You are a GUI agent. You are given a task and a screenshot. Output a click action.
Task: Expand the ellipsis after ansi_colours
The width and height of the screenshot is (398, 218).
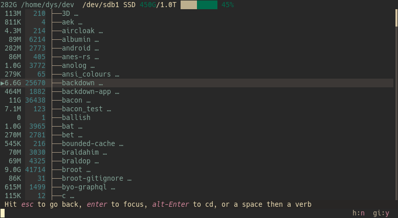[117, 74]
